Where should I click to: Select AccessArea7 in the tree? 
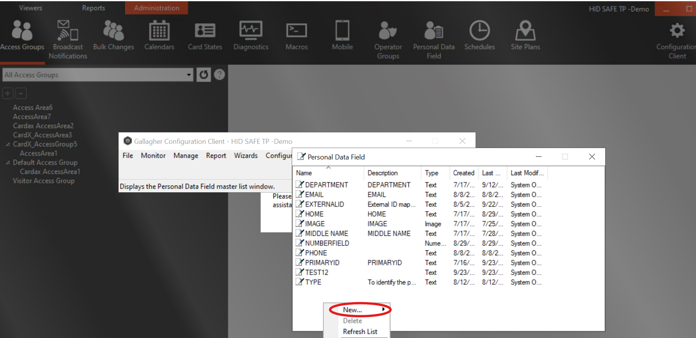click(x=32, y=117)
